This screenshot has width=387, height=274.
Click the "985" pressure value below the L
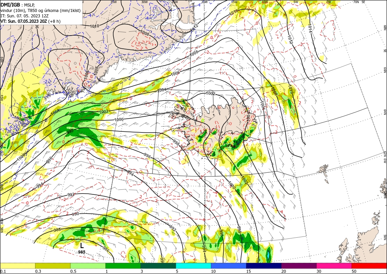(x=82, y=252)
